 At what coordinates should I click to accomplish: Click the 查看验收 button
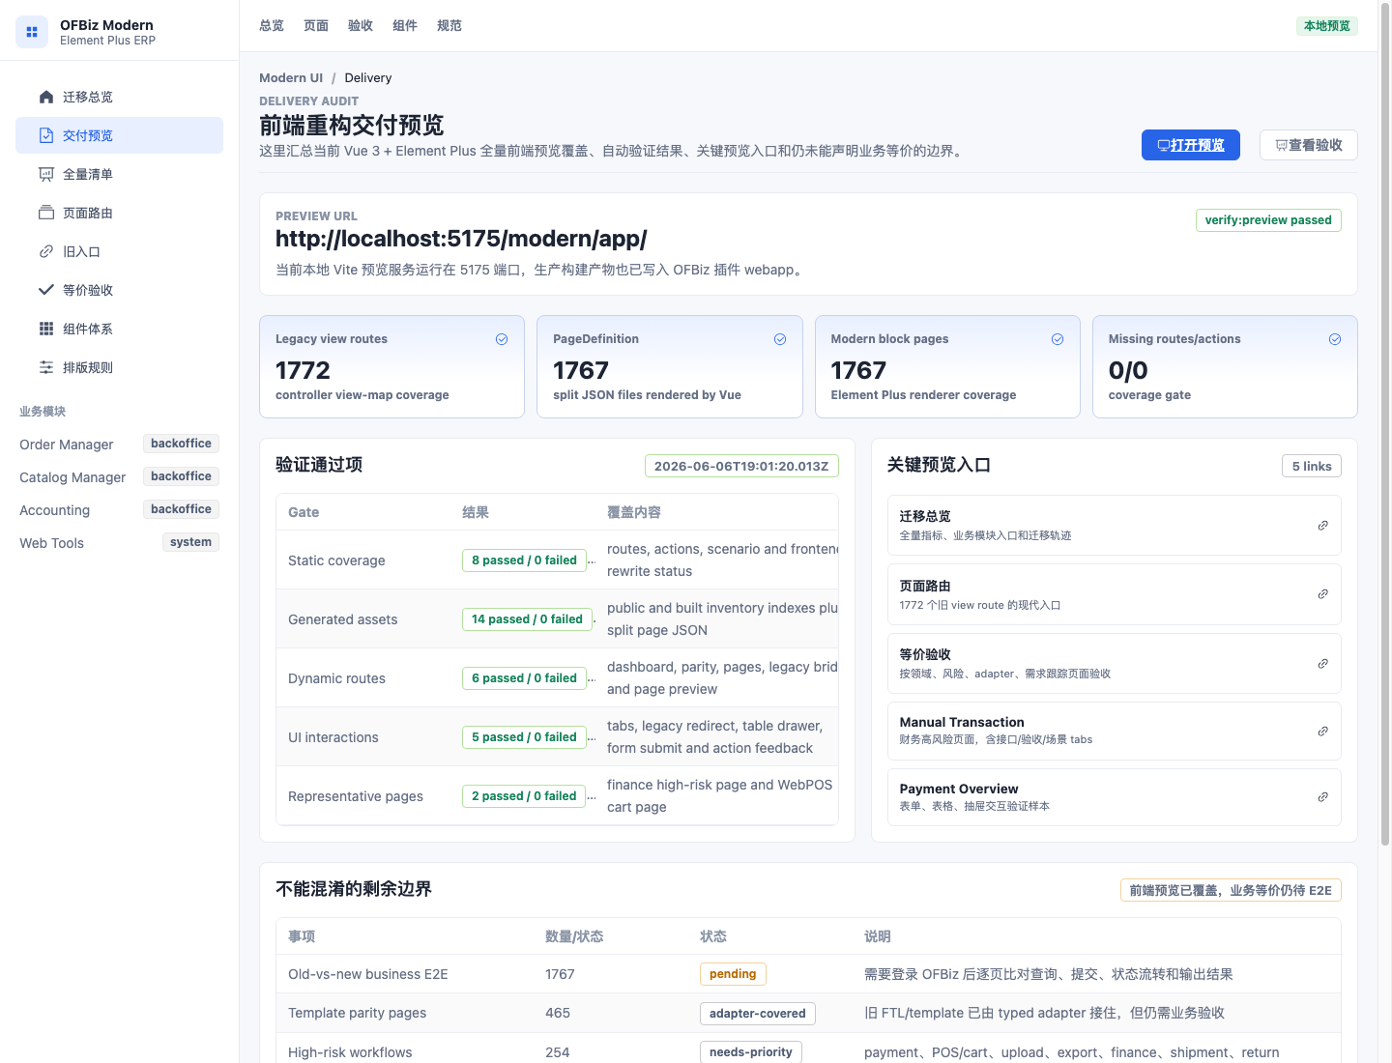point(1309,145)
